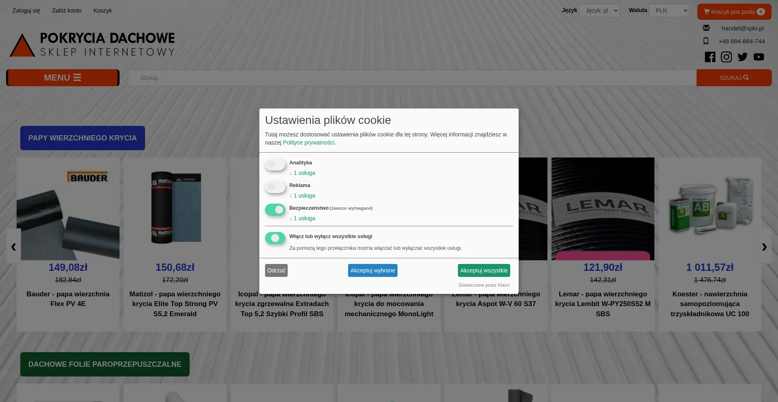The image size is (778, 402).
Task: Expand the Reklama services list
Action: [302, 196]
